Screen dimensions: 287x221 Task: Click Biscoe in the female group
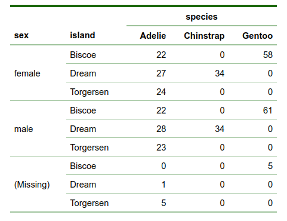[x=83, y=55]
